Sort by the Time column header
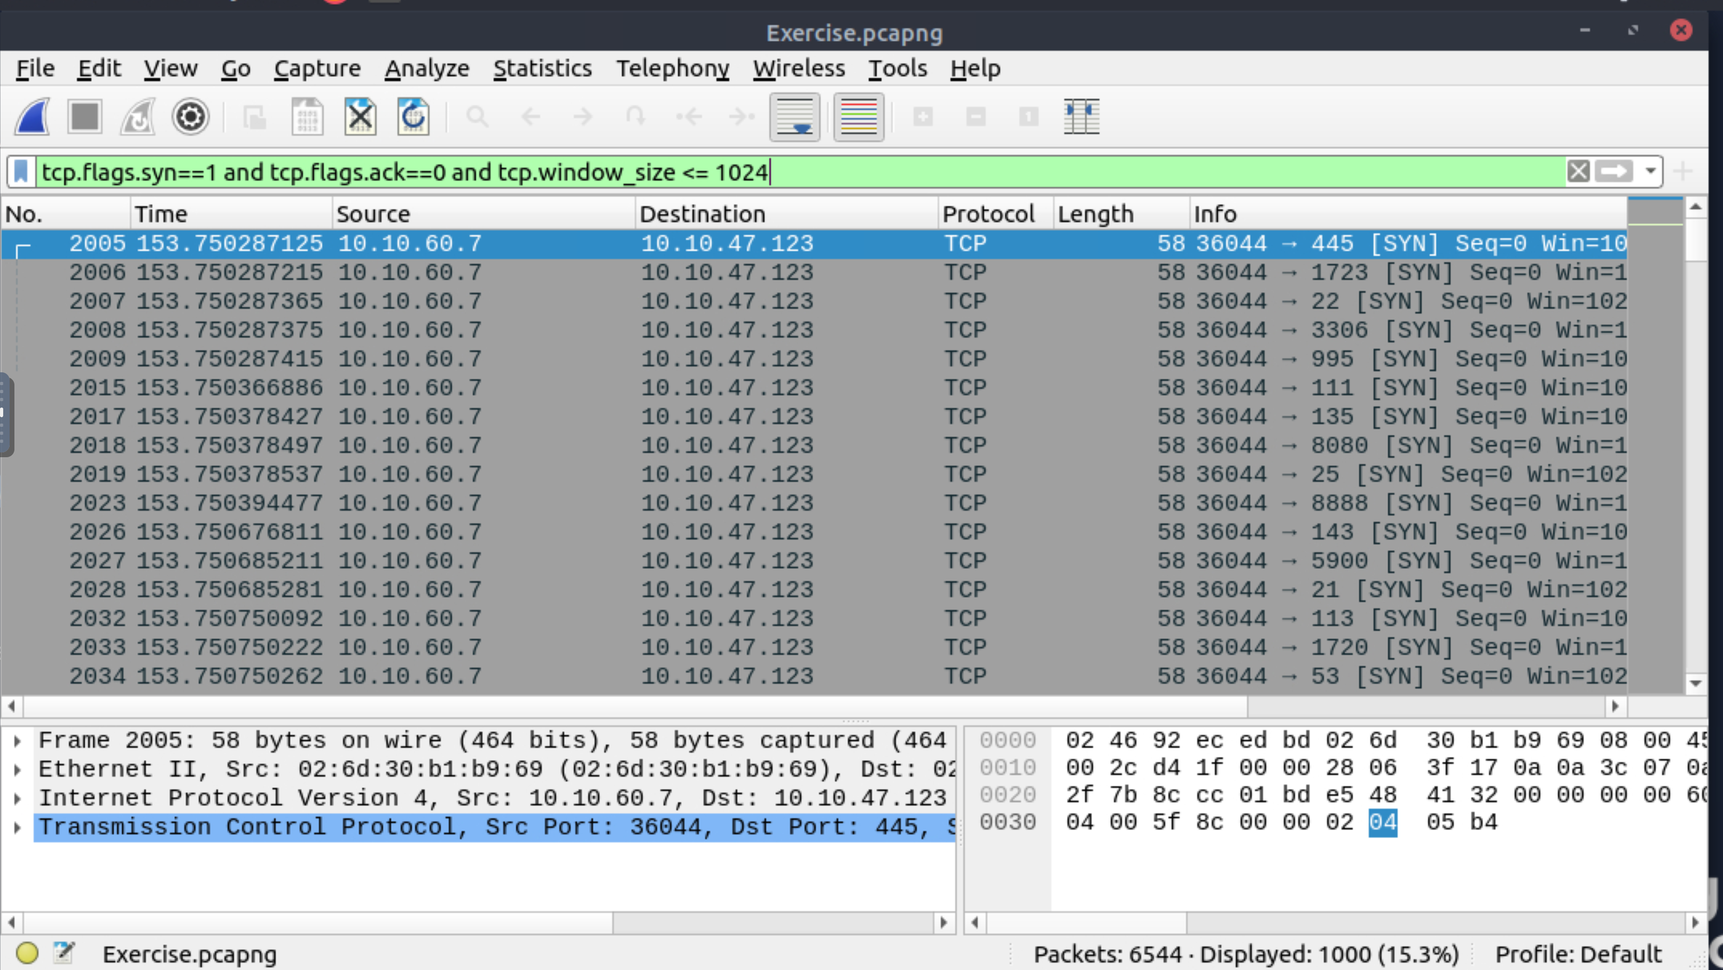Viewport: 1723px width, 970px height. 231,214
